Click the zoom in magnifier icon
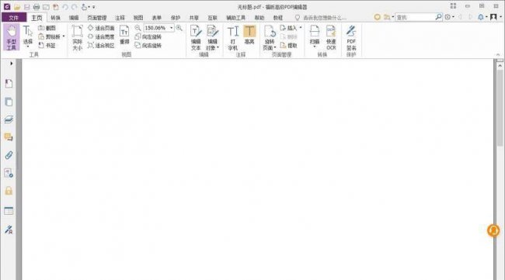505x280 pixels. 179,28
